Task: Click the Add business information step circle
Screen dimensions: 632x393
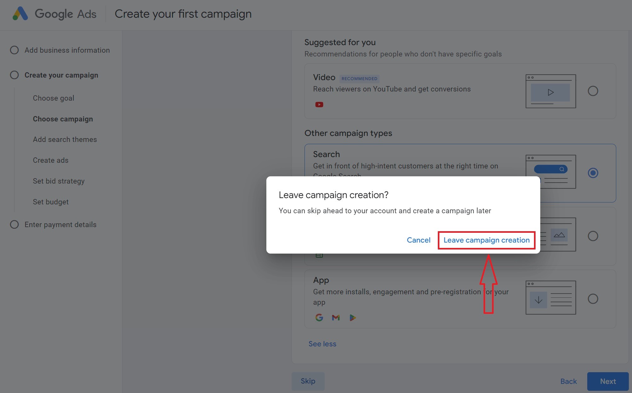Action: point(14,50)
